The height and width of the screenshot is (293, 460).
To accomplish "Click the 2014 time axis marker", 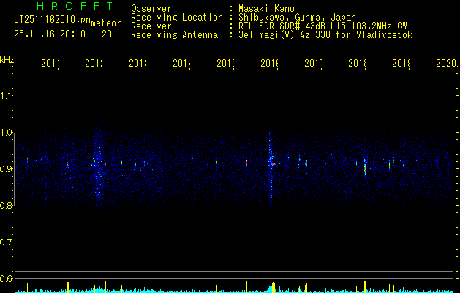I will click(181, 63).
